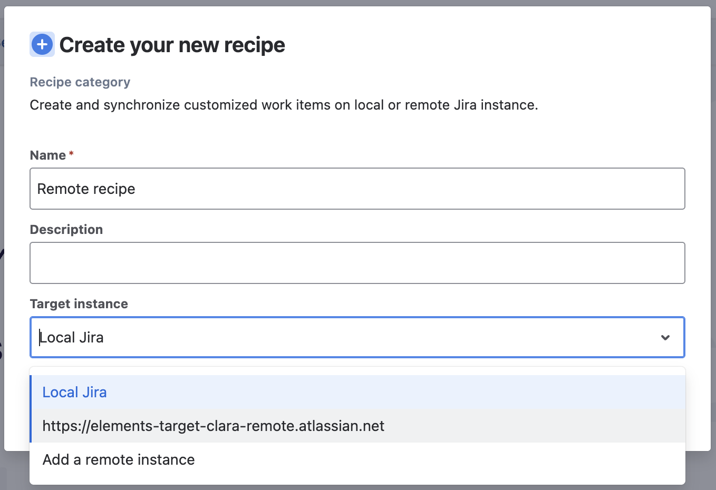
Task: Click the Description field label
Action: click(x=66, y=230)
